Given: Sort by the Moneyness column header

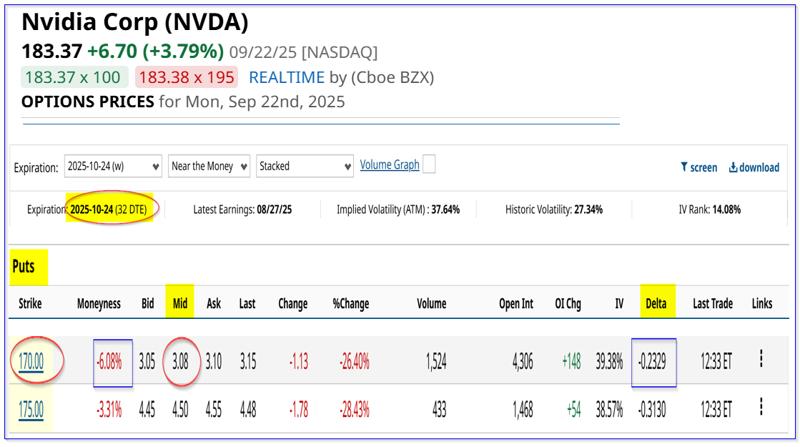Looking at the screenshot, I should pos(99,304).
